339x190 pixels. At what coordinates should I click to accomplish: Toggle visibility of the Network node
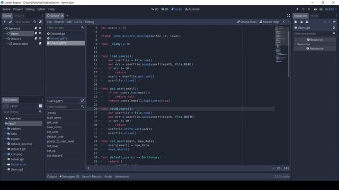[x=40, y=28]
